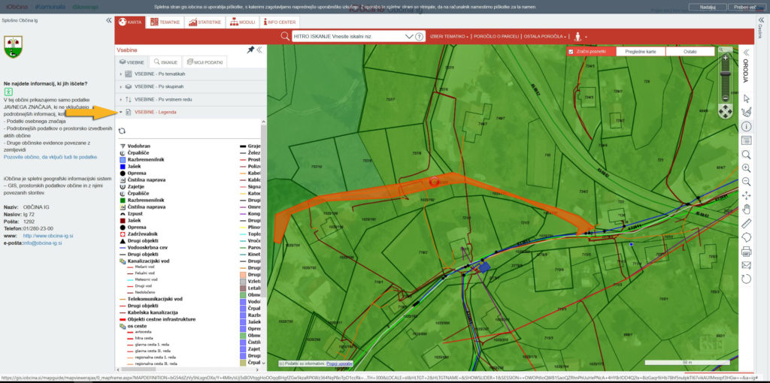This screenshot has width=770, height=383.
Task: Click the print map icon
Action: (x=746, y=251)
